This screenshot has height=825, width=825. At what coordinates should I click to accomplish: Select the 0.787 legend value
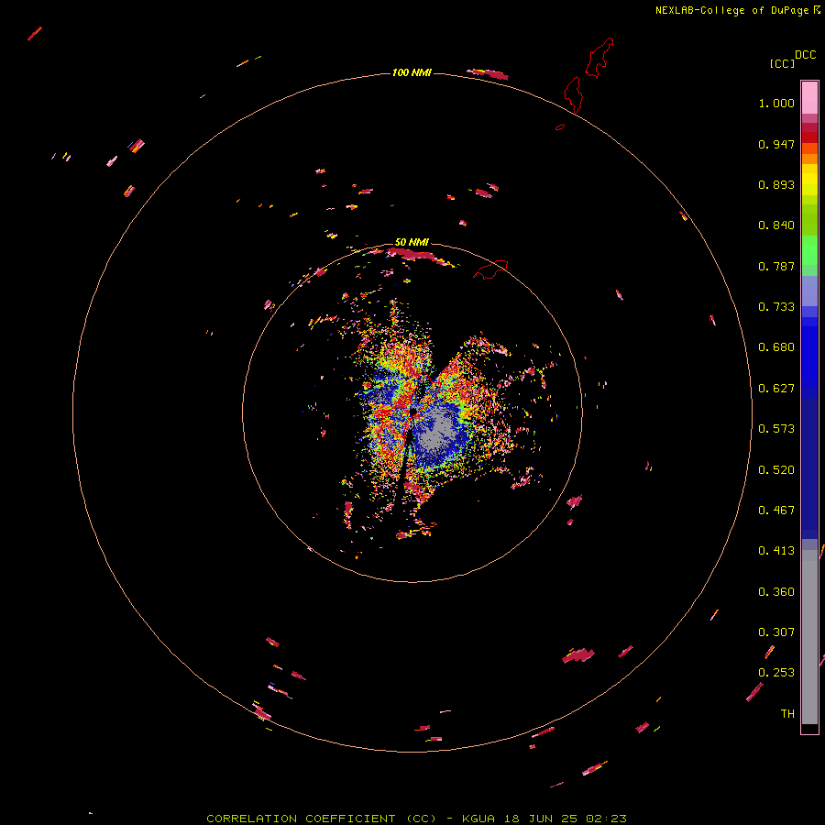click(x=776, y=266)
